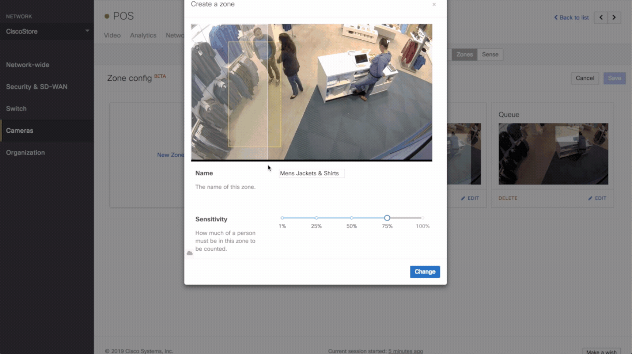Click the sensitivity slider handle at 75%
Screen dimensions: 632x354
(x=387, y=218)
